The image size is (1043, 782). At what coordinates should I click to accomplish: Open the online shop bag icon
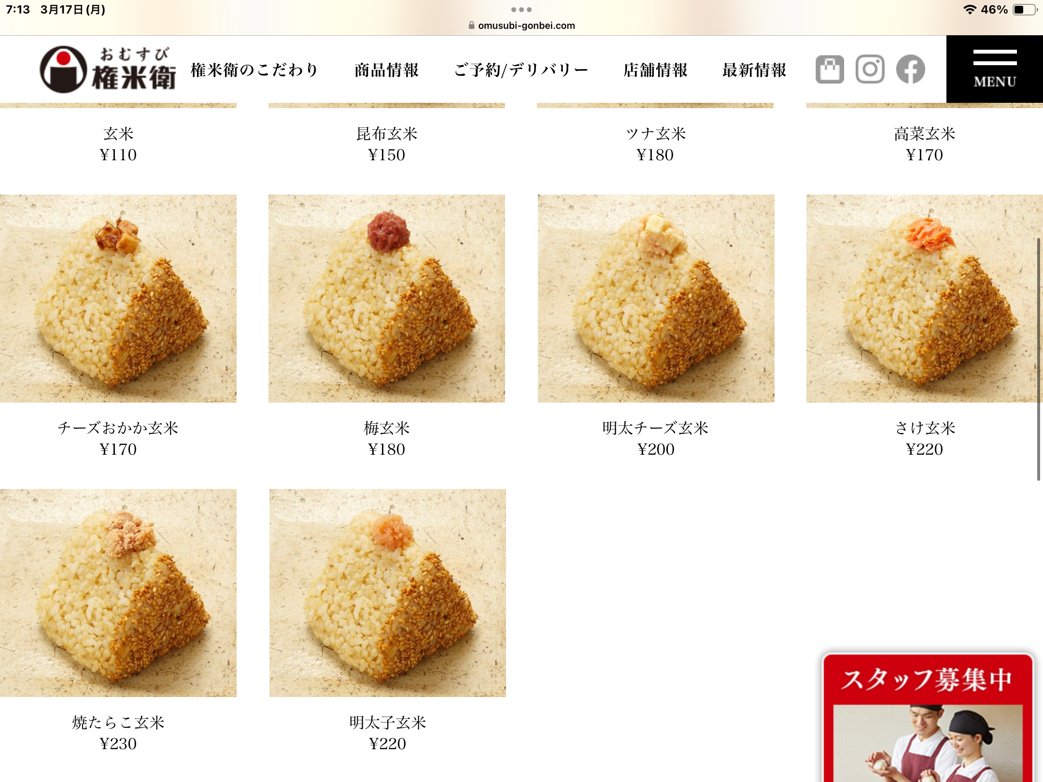(x=830, y=70)
